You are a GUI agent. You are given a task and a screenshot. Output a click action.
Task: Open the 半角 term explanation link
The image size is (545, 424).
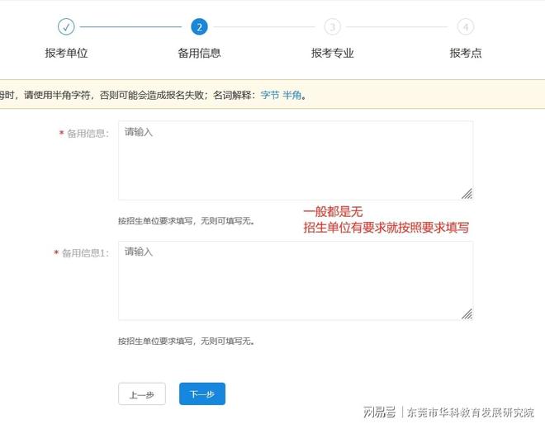click(292, 95)
